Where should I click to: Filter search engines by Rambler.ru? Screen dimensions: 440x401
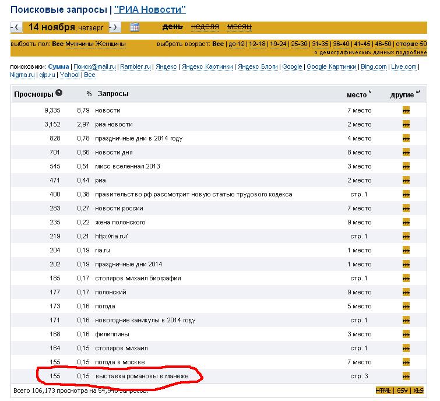click(x=135, y=66)
